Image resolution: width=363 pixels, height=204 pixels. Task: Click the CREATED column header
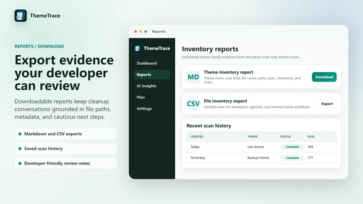(197, 136)
